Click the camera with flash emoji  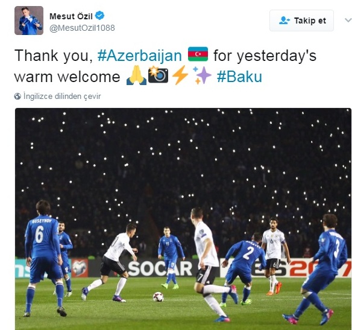[158, 75]
